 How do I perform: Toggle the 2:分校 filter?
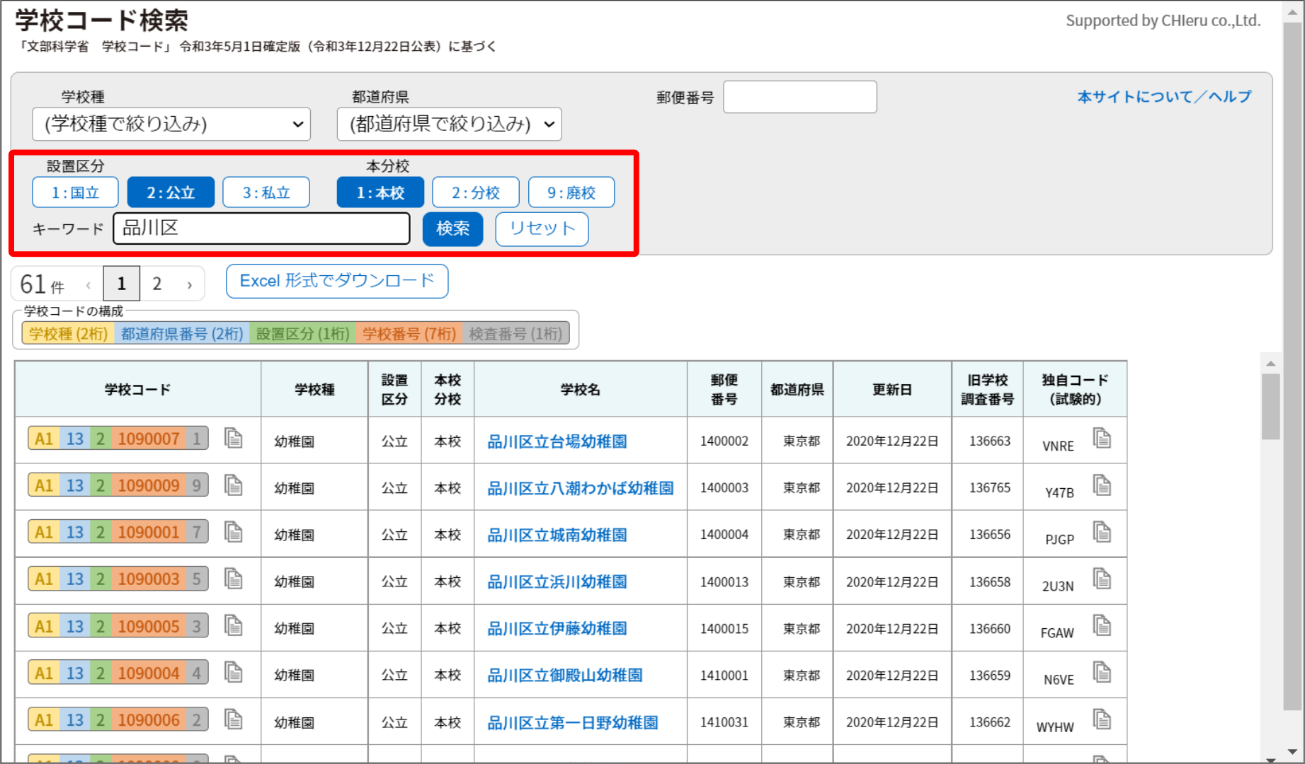click(476, 192)
